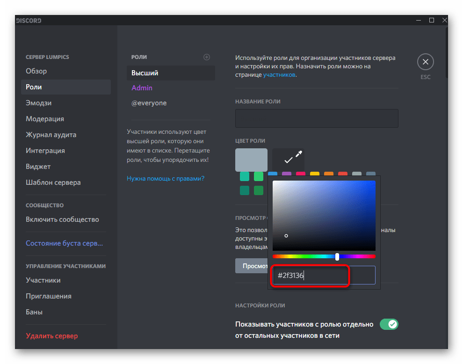
Task: Toggle showing role members separately
Action: click(x=388, y=324)
